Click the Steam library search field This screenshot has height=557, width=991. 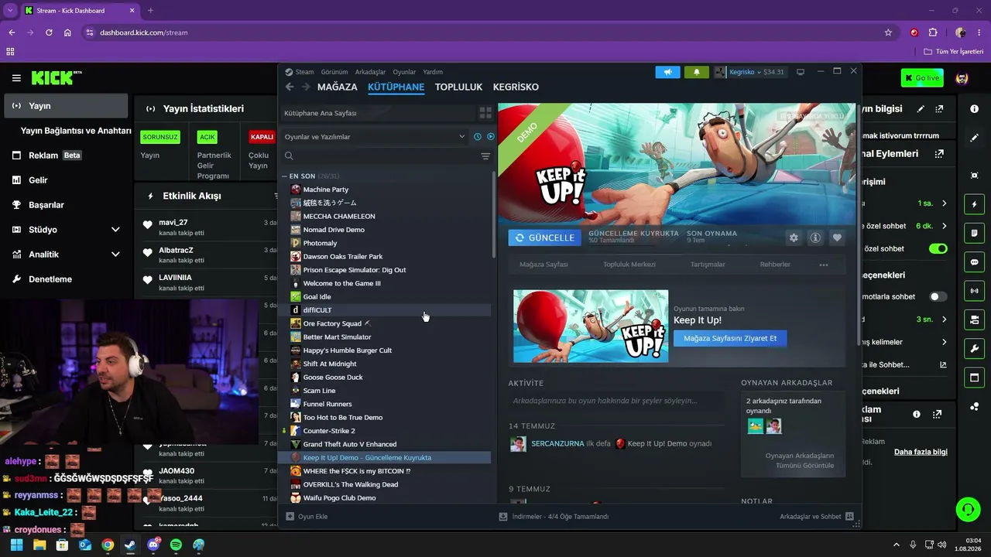click(x=379, y=156)
